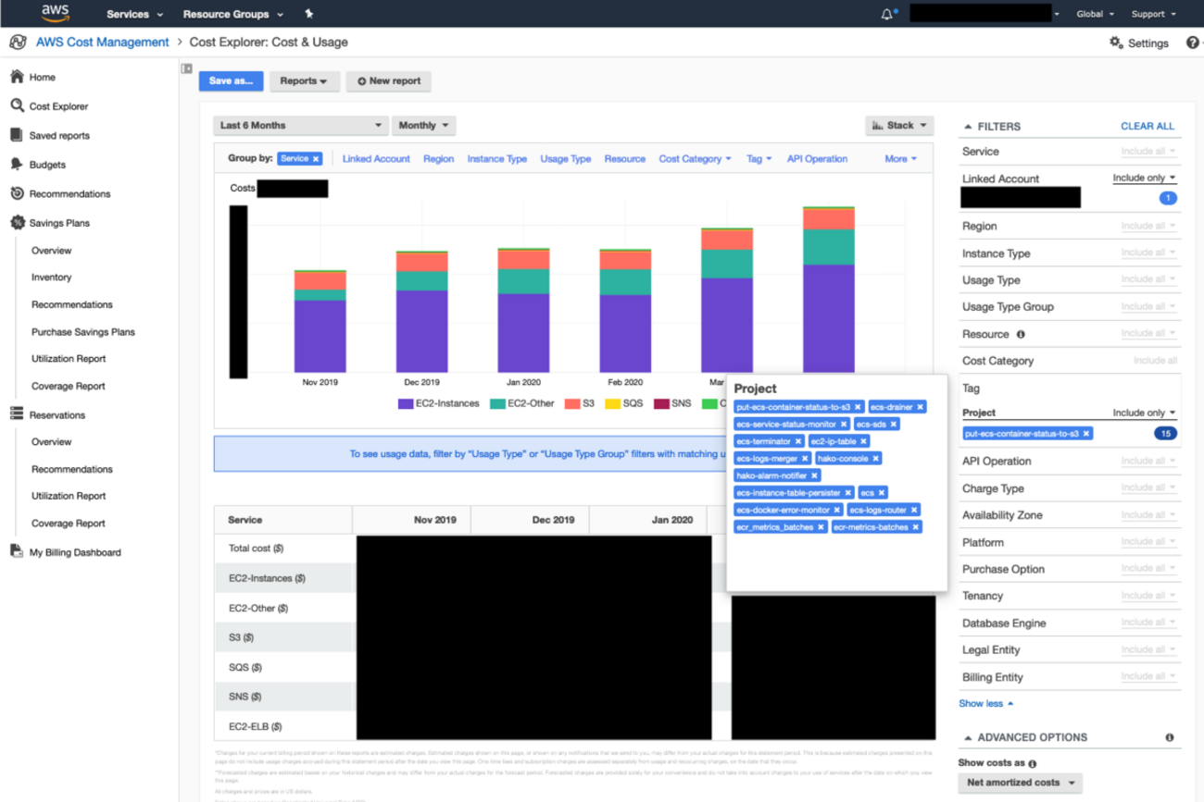
Task: Group by Linked Account
Action: pyautogui.click(x=376, y=159)
